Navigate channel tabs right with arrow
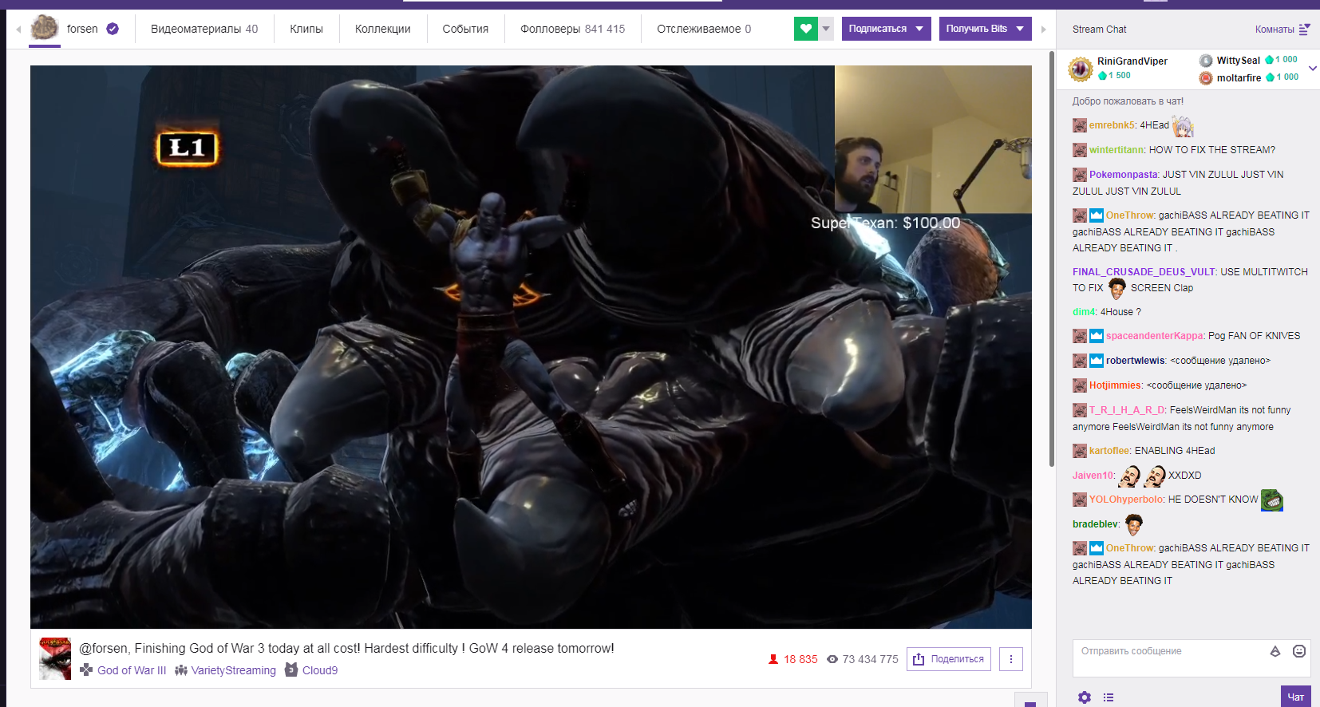The width and height of the screenshot is (1320, 707). pos(1043,30)
